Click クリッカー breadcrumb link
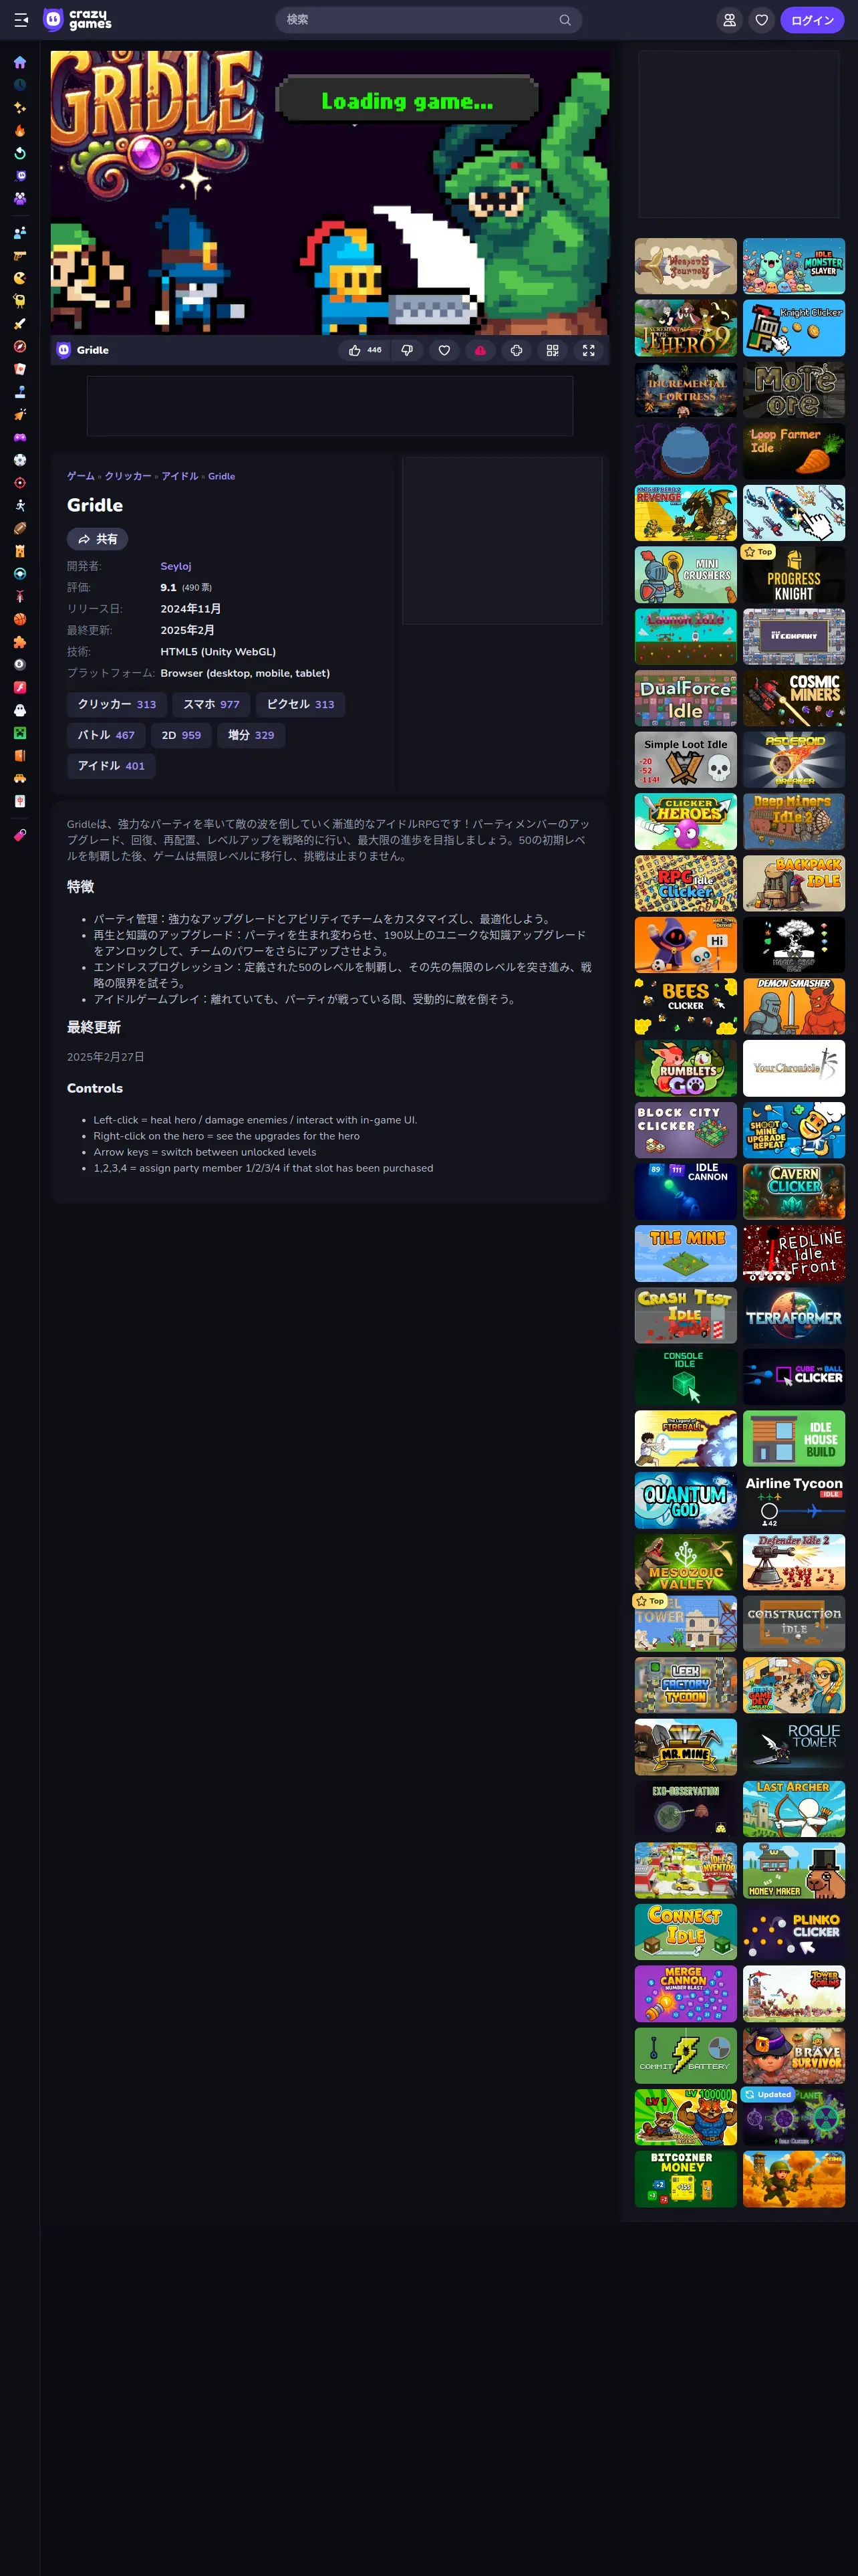 (128, 476)
